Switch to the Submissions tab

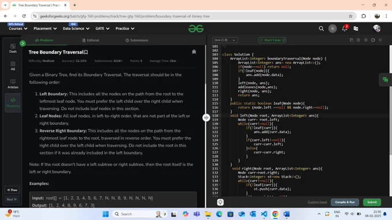[137, 40]
